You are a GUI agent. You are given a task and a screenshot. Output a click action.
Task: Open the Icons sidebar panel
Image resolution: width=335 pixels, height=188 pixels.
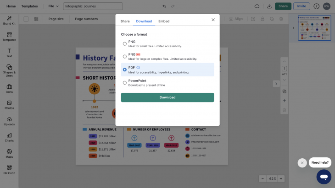pyautogui.click(x=9, y=89)
